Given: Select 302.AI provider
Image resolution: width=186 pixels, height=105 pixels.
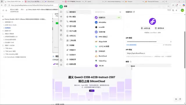Looking at the screenshot, I should [x=108, y=66].
